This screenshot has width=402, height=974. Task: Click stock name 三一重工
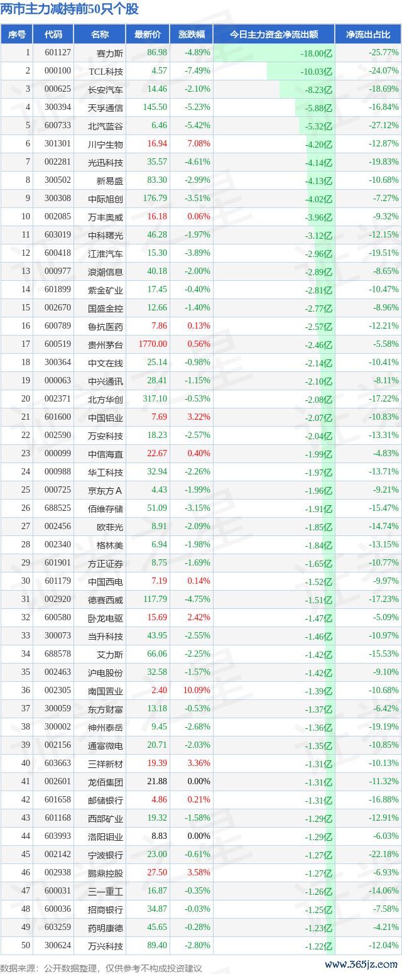(x=106, y=891)
